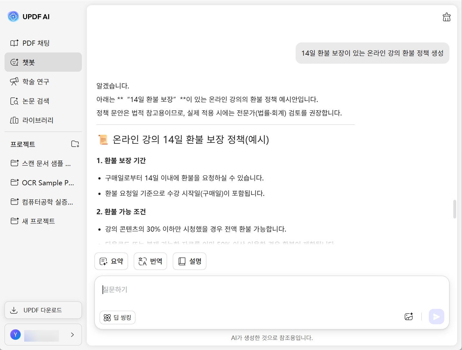Toggle the 딥 씽킹 deep thinking mode

[117, 318]
